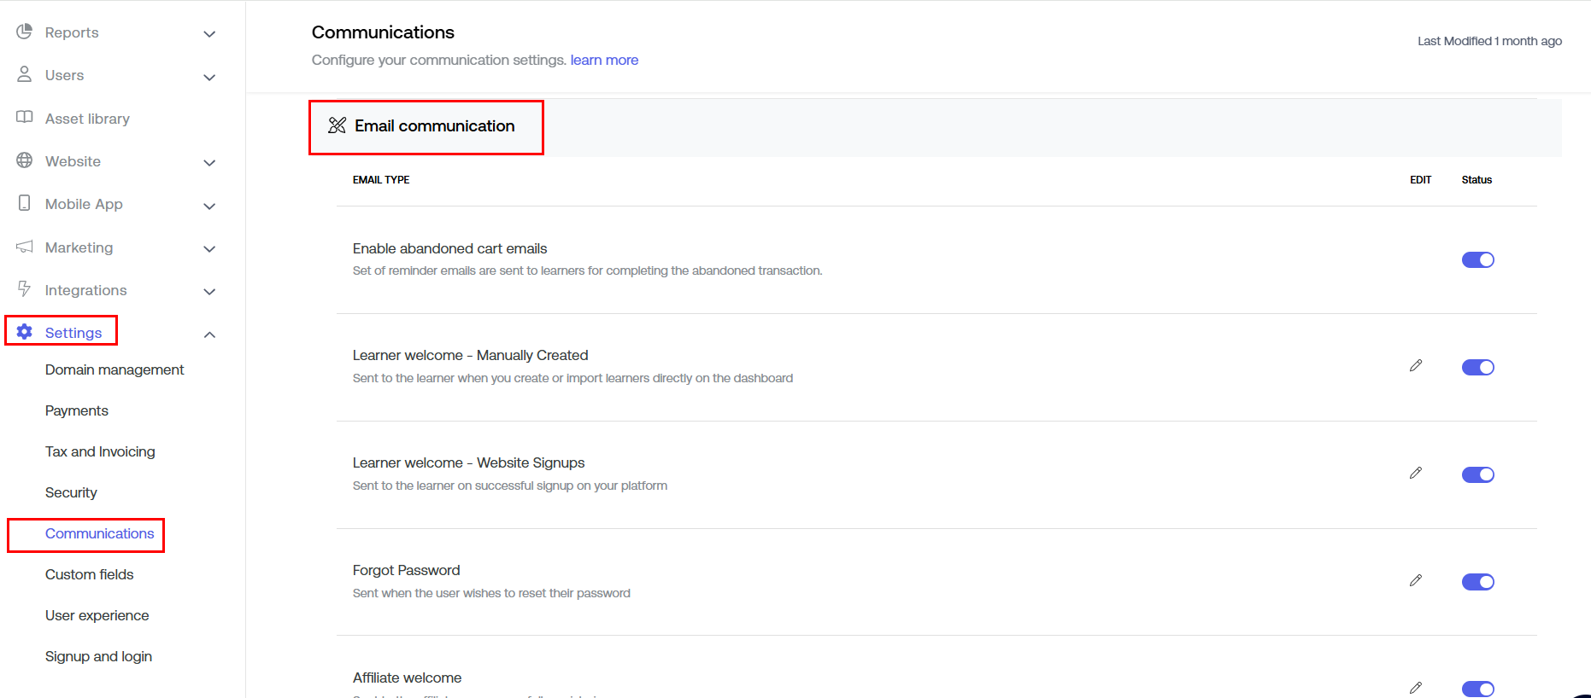
Task: Click the Asset library book icon
Action: 24,118
